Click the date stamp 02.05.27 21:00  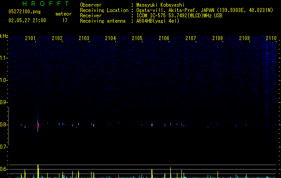(x=27, y=20)
